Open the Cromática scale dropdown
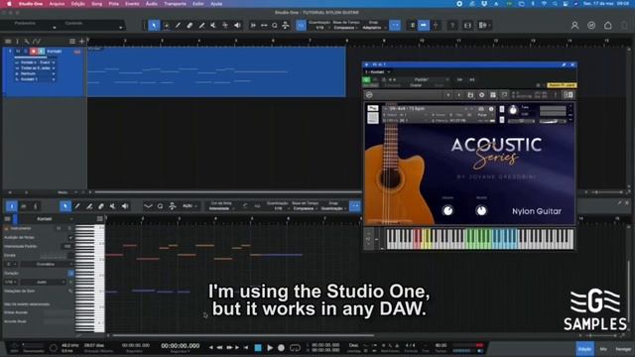635x357 pixels. pos(46,265)
